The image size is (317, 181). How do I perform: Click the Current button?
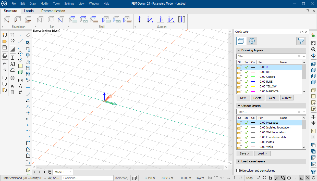click(x=287, y=98)
